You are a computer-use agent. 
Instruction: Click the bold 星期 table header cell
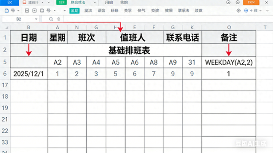(58, 37)
